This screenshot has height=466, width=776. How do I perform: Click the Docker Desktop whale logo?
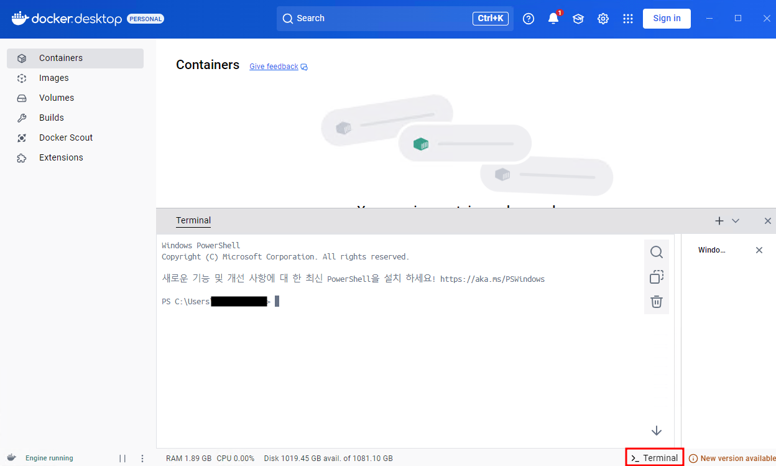tap(20, 18)
